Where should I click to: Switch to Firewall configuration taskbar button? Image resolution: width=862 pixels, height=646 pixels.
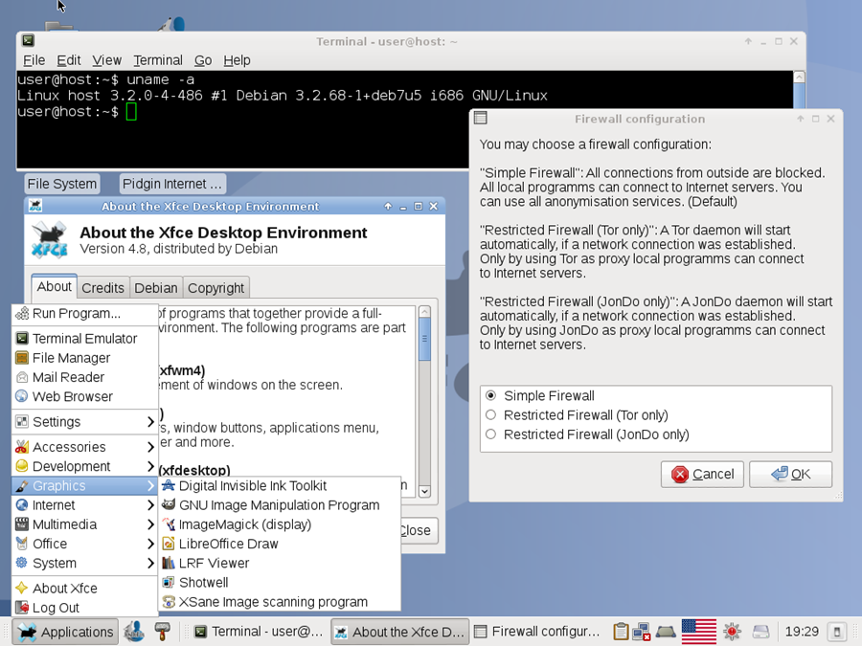tap(537, 632)
